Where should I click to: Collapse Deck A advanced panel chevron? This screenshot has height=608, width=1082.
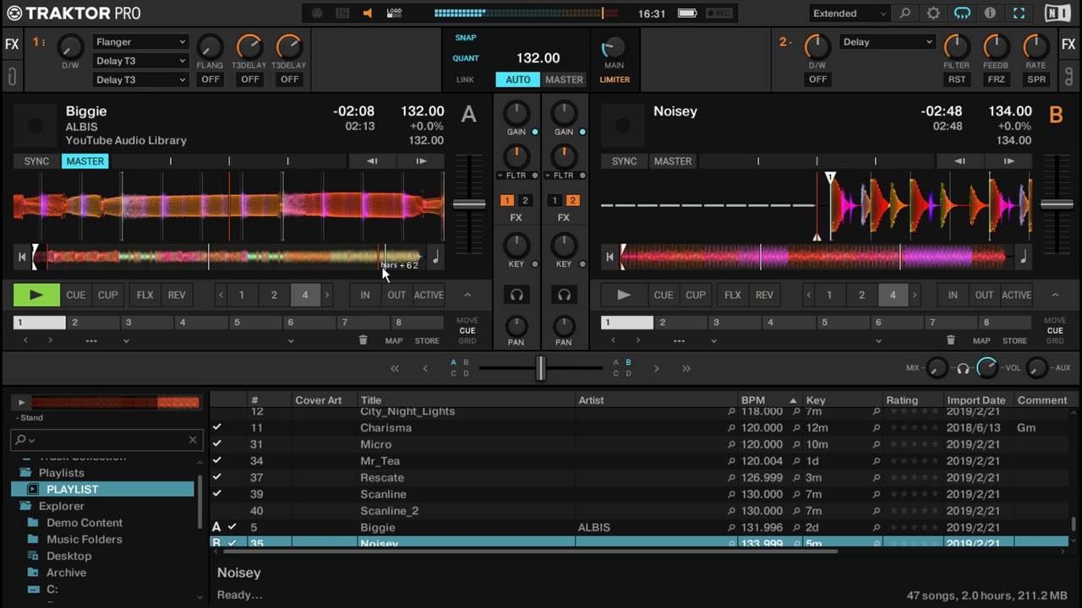(467, 295)
